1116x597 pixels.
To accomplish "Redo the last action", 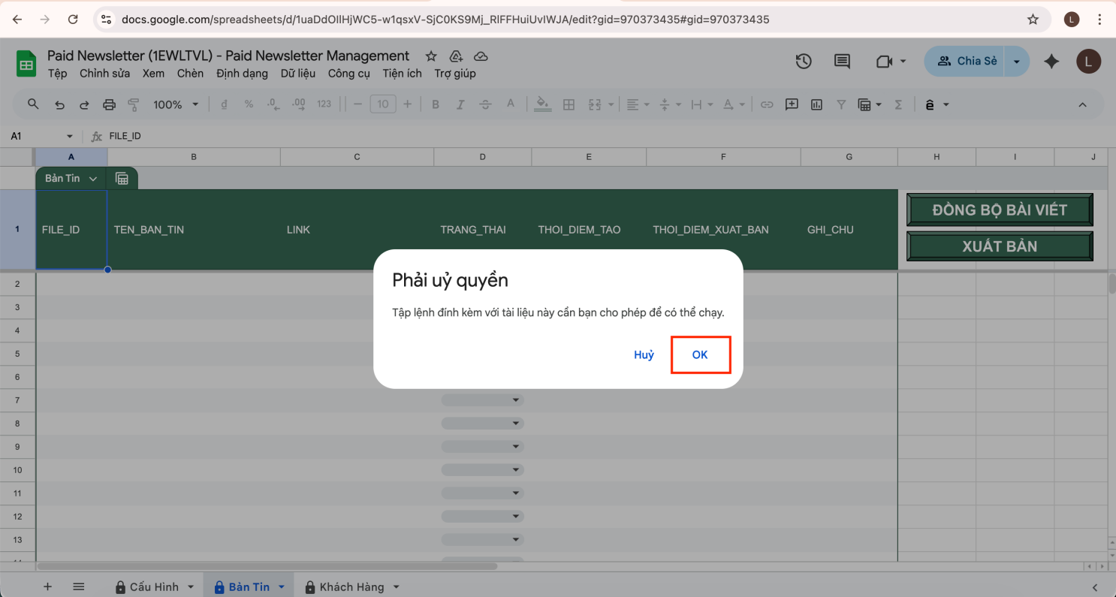I will [x=84, y=104].
